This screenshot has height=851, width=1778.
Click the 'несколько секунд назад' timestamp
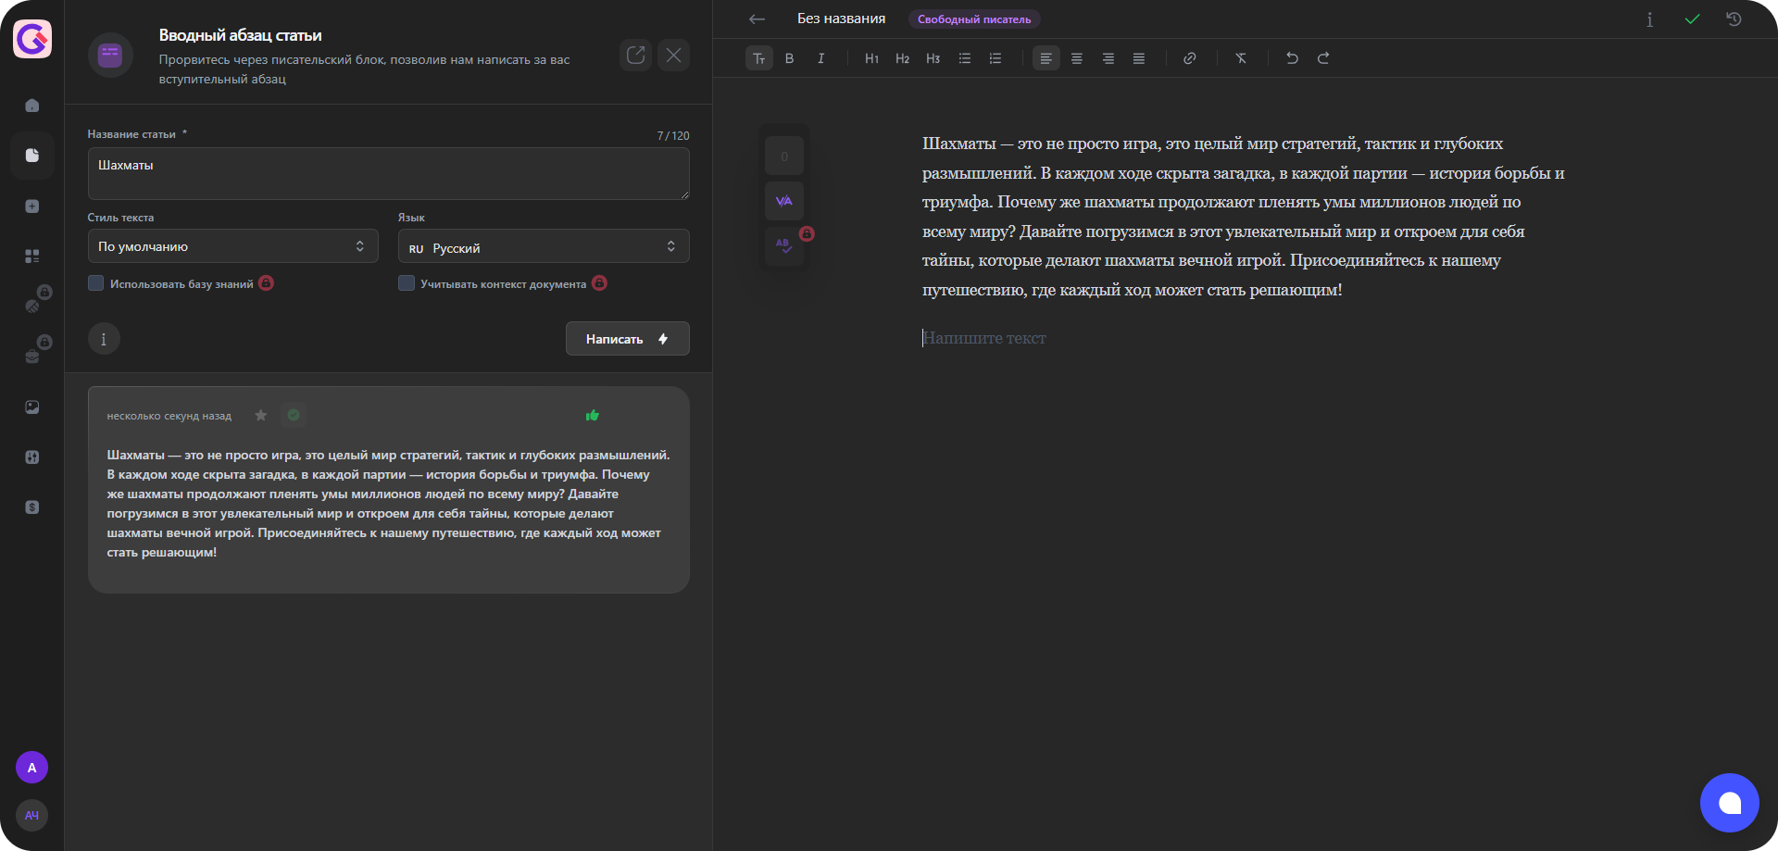[x=169, y=416]
